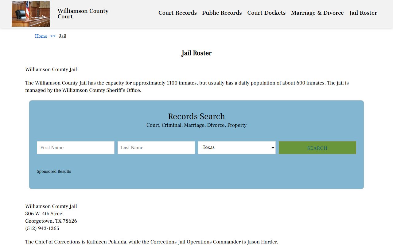Click the courtroom logo image
The image size is (393, 245).
click(31, 14)
